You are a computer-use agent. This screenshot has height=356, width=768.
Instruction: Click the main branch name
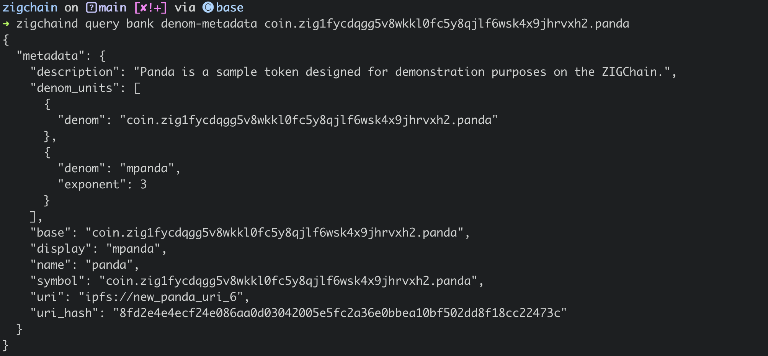[x=113, y=8]
